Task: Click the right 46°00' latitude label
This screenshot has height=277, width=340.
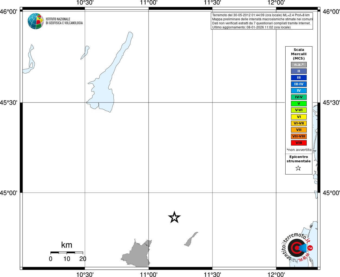Action: [x=331, y=12]
